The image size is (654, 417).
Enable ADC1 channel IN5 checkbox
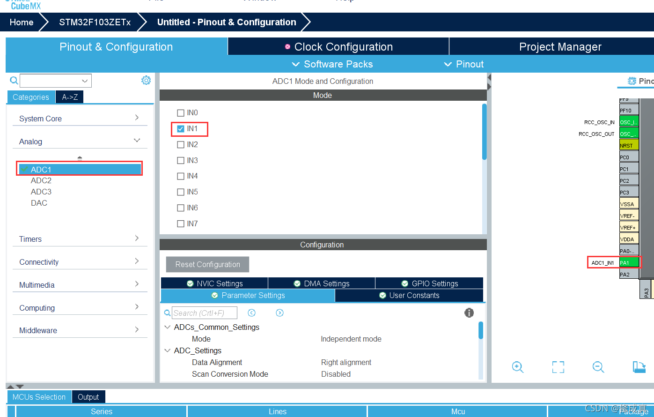click(x=181, y=192)
